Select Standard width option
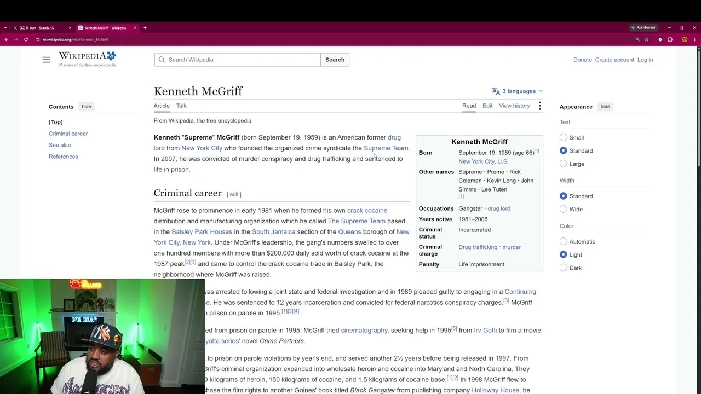This screenshot has width=701, height=394. (563, 196)
